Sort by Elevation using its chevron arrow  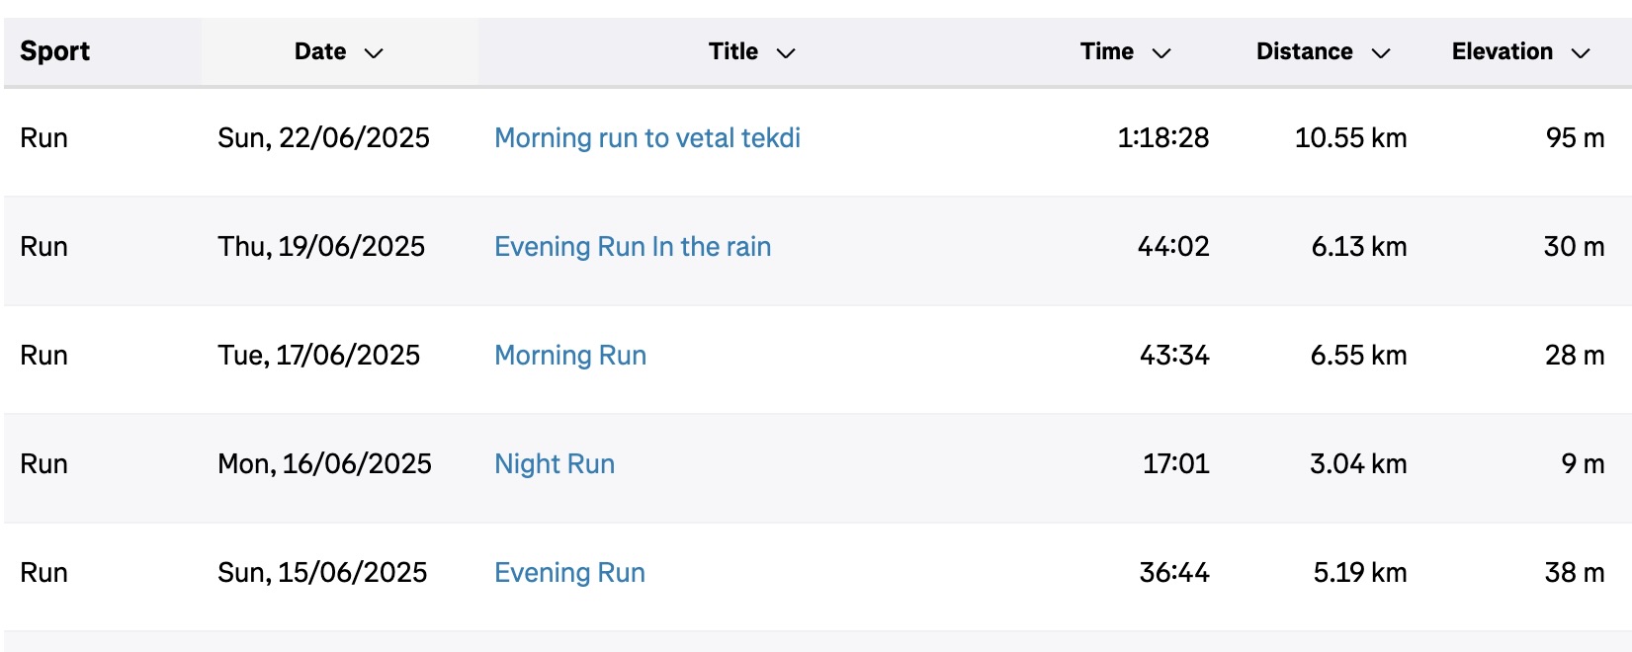pyautogui.click(x=1581, y=53)
